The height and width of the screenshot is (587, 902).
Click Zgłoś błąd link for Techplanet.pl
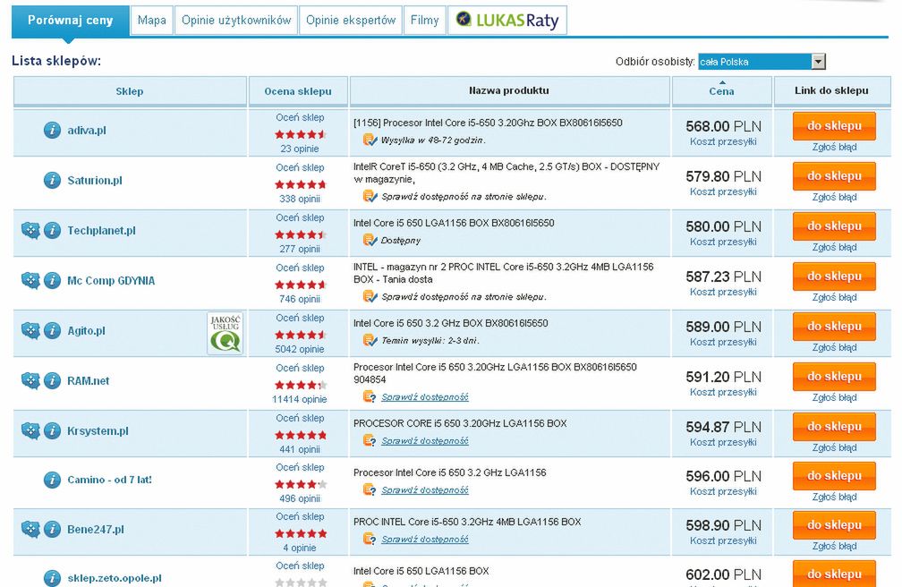[834, 247]
